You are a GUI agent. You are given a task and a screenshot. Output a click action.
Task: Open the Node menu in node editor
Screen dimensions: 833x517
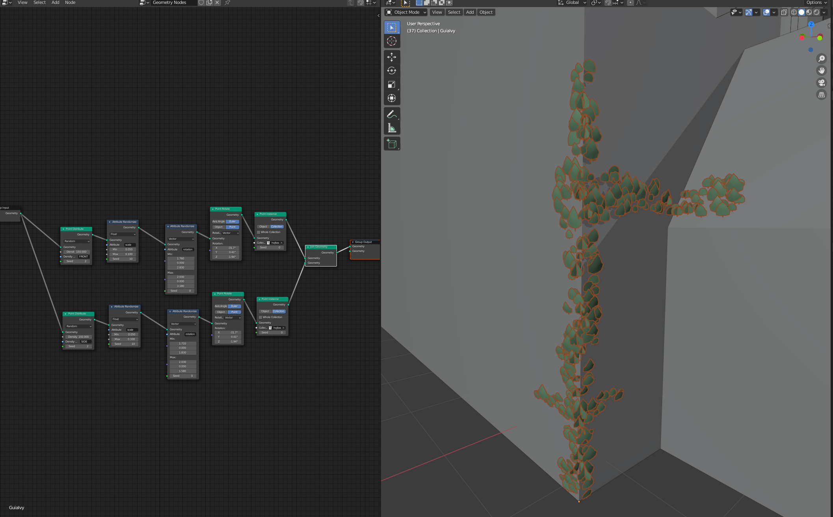pyautogui.click(x=70, y=3)
